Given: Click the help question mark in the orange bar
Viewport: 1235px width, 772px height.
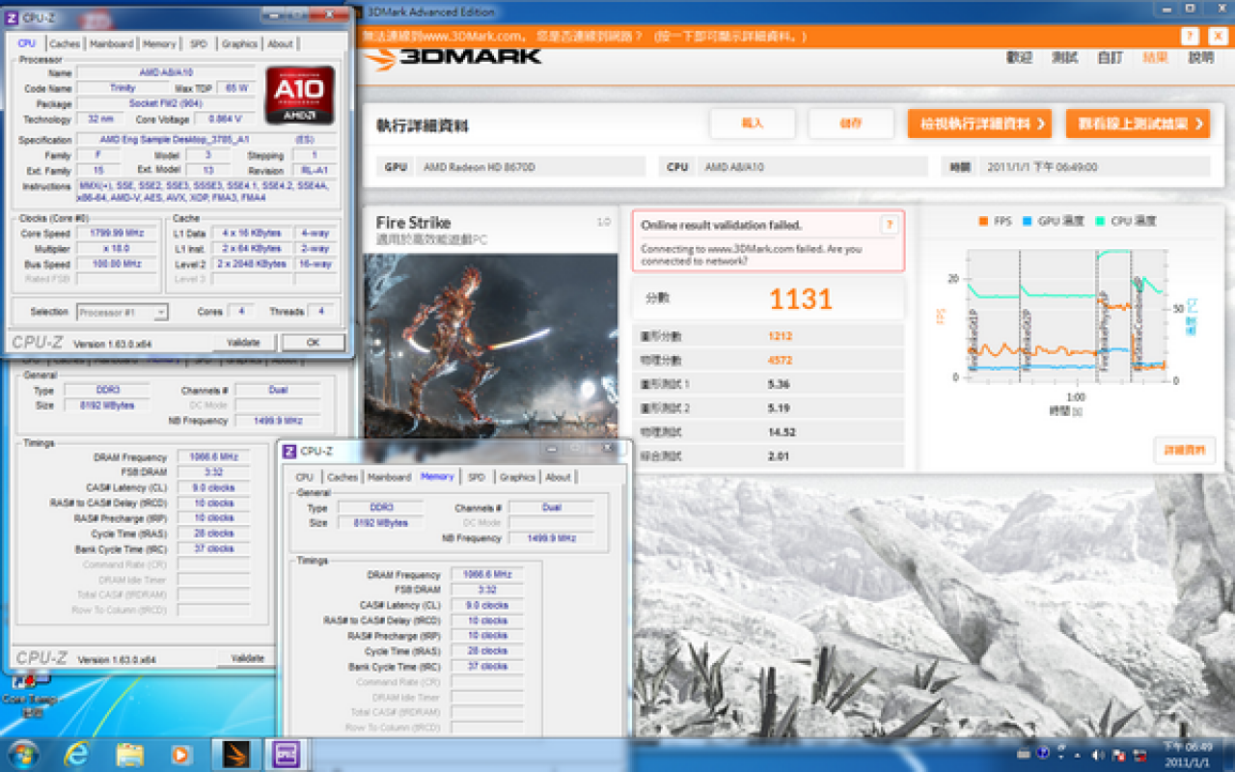Looking at the screenshot, I should point(1191,37).
